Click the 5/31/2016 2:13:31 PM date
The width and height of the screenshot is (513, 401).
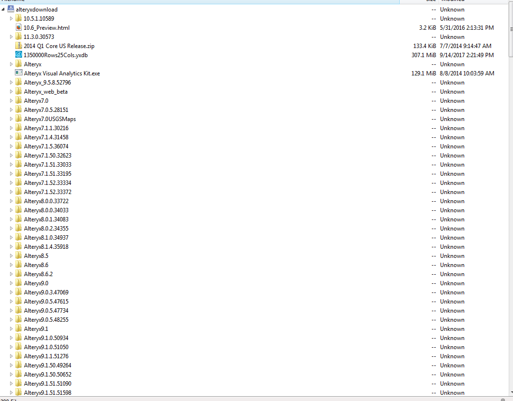coord(466,28)
